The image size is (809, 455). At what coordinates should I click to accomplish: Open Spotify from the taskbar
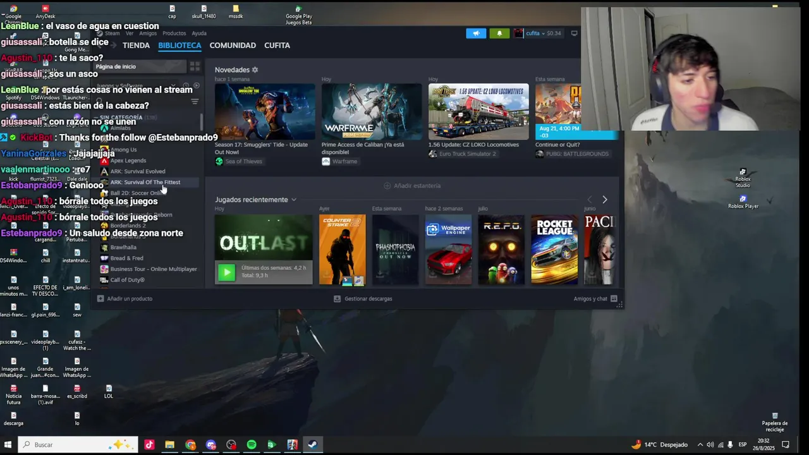252,445
